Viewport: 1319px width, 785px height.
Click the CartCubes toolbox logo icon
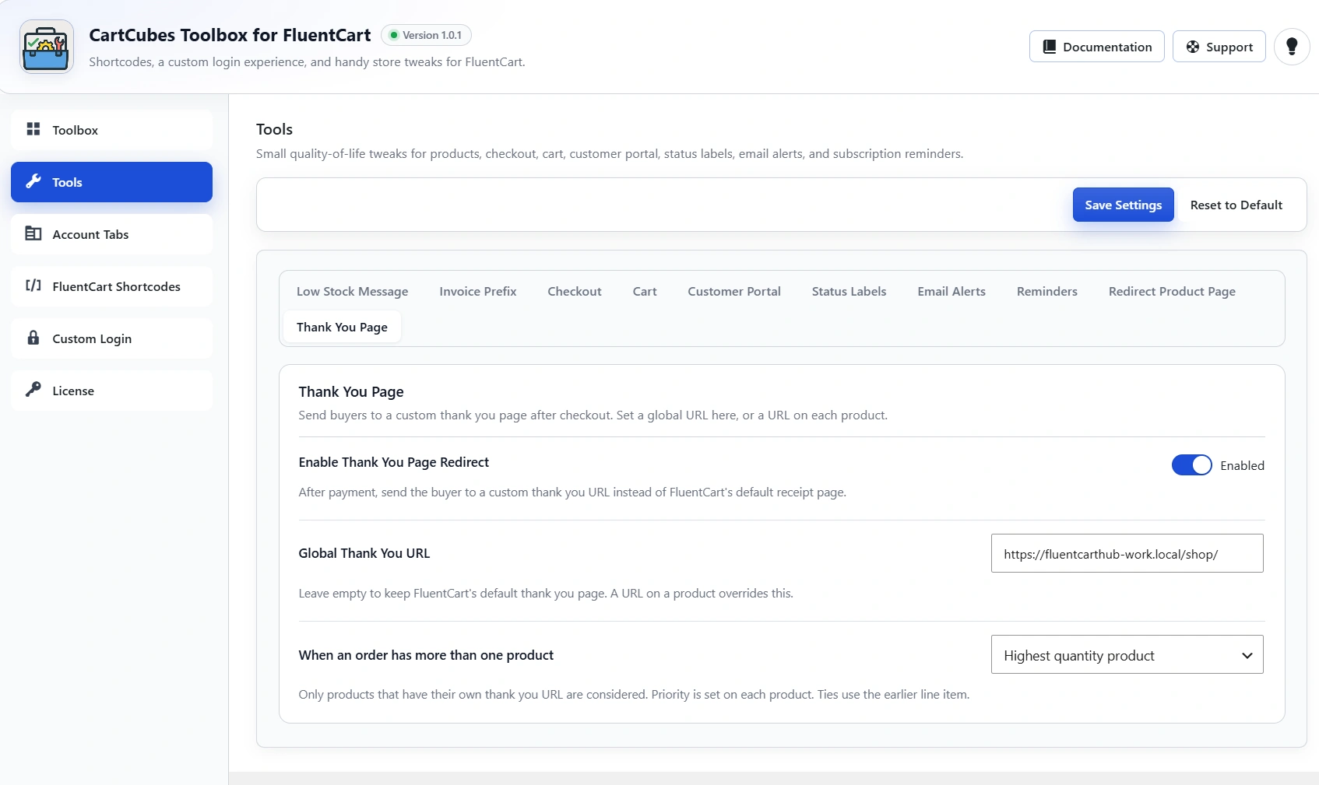(47, 47)
